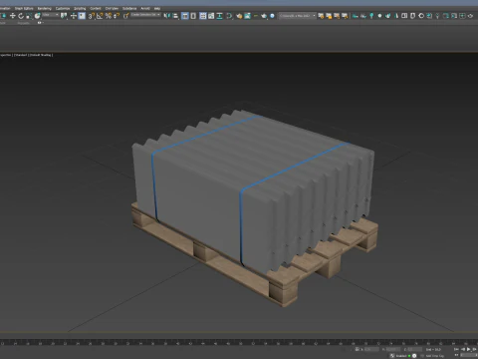Open the Default Shading viewport label menu
Screen dimensions: 478x359
[41, 55]
